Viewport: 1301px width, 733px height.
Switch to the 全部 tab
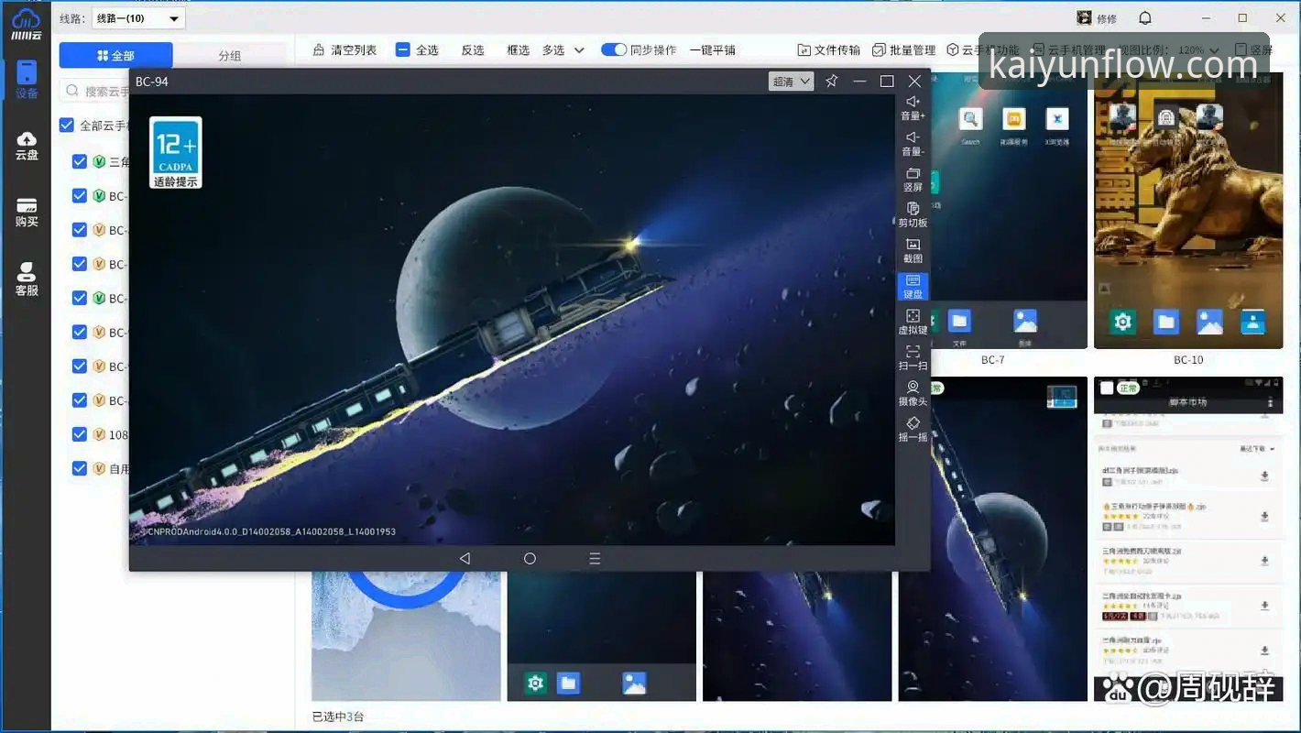point(116,56)
